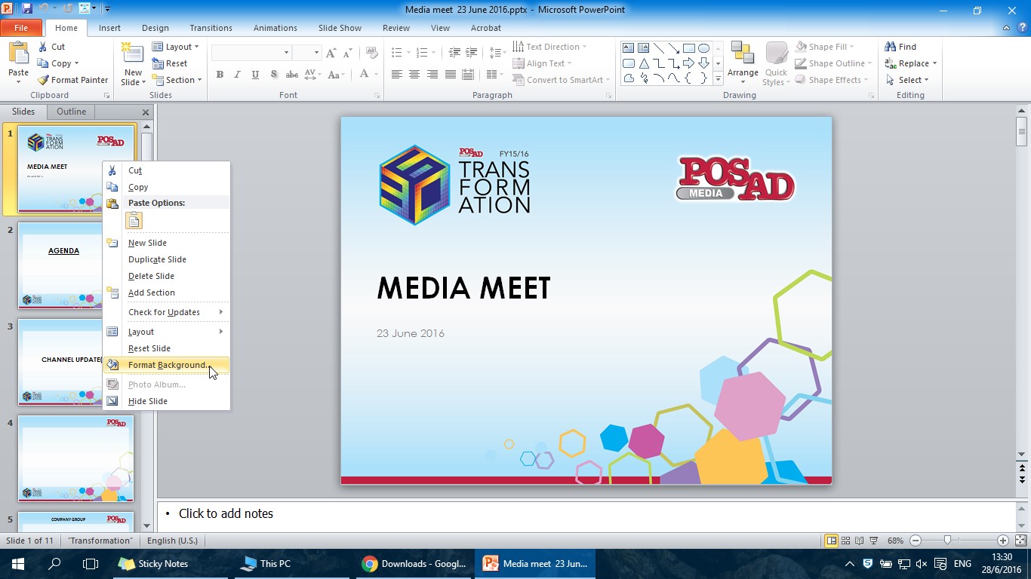
Task: Click the Align Text button
Action: pyautogui.click(x=542, y=63)
